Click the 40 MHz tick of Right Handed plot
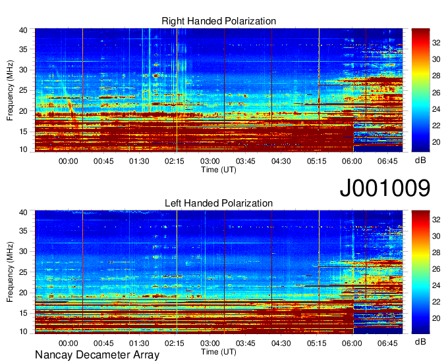This screenshot has height=363, width=448. tap(23, 30)
